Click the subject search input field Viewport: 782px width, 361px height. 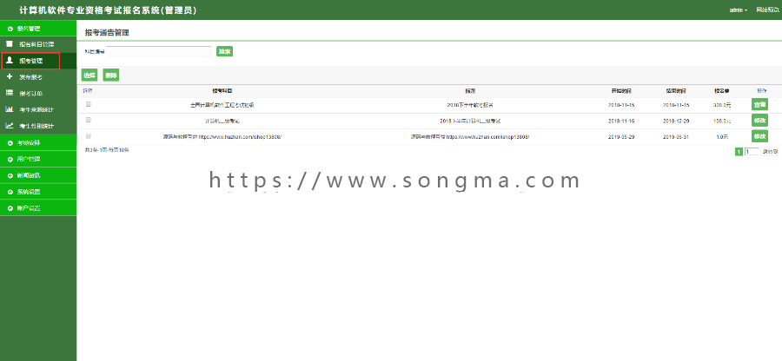click(159, 51)
